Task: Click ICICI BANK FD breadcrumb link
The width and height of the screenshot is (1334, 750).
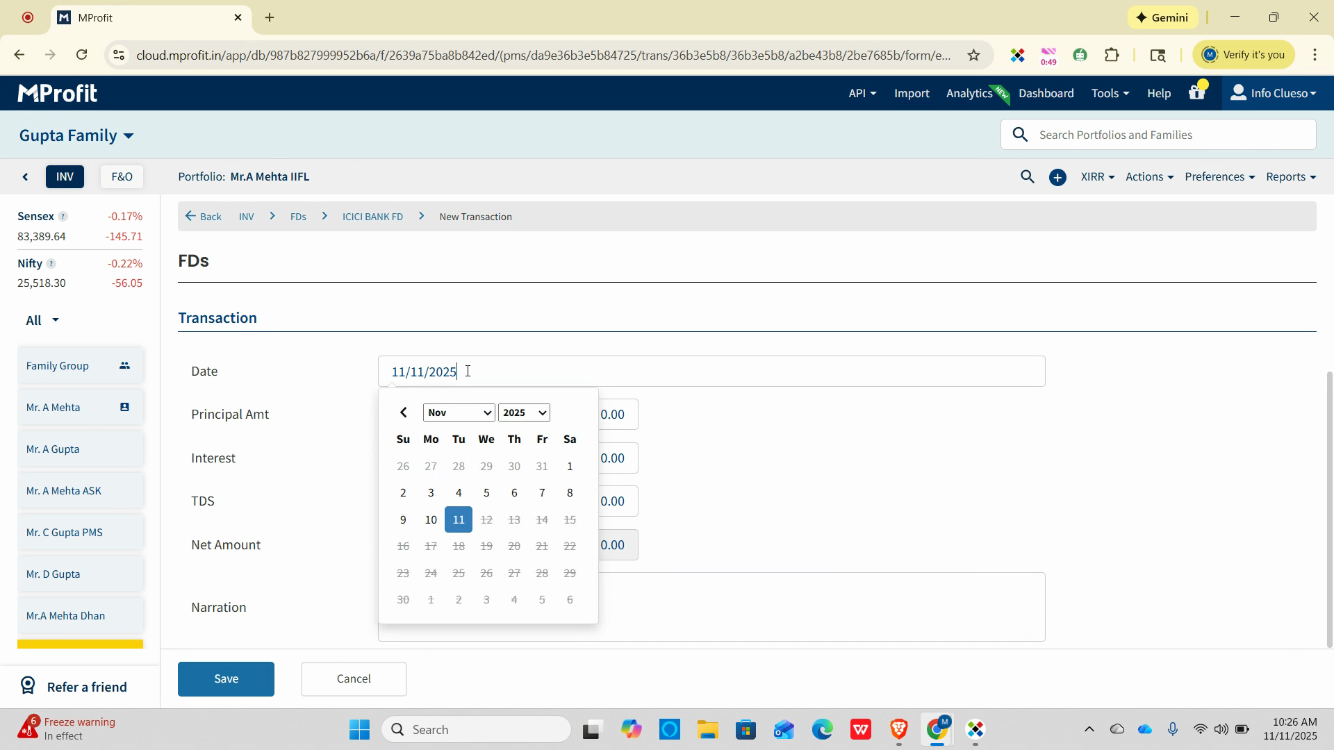Action: click(372, 217)
